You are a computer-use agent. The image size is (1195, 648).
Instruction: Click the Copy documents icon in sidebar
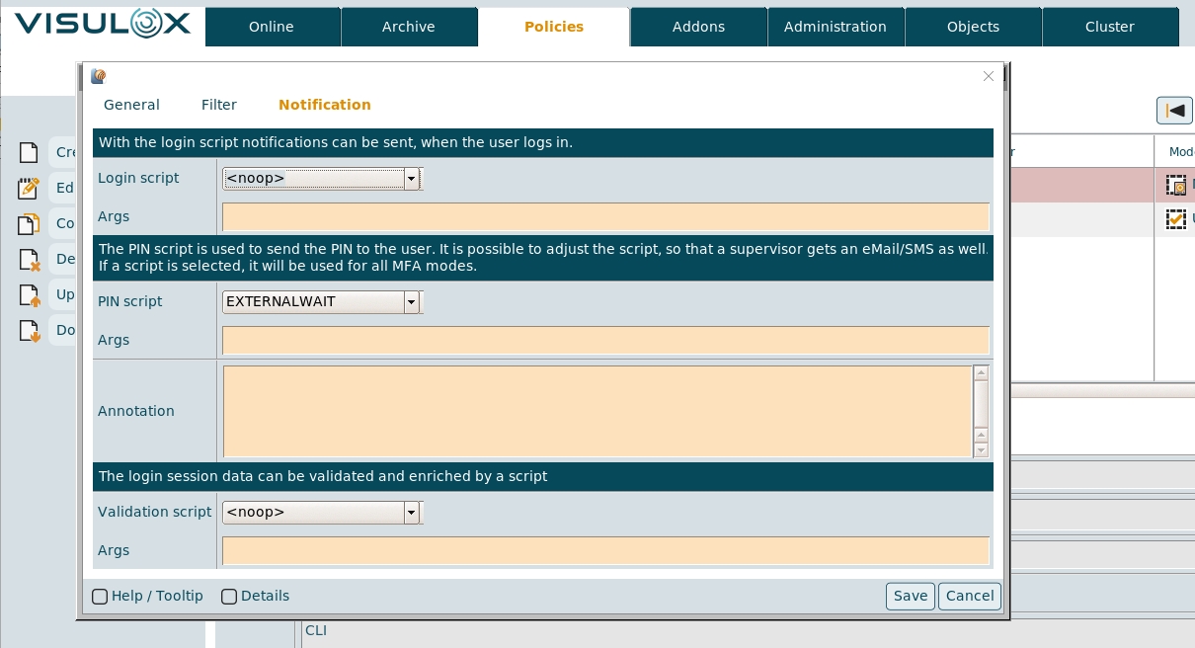click(30, 223)
